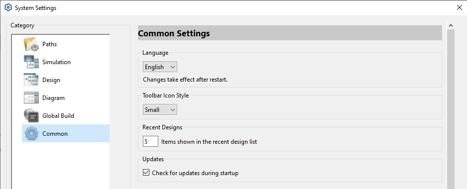
Task: Click the Category panel label
Action: pyautogui.click(x=22, y=25)
